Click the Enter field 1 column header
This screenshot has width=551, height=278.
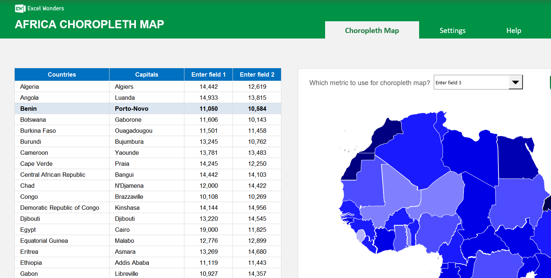[208, 74]
